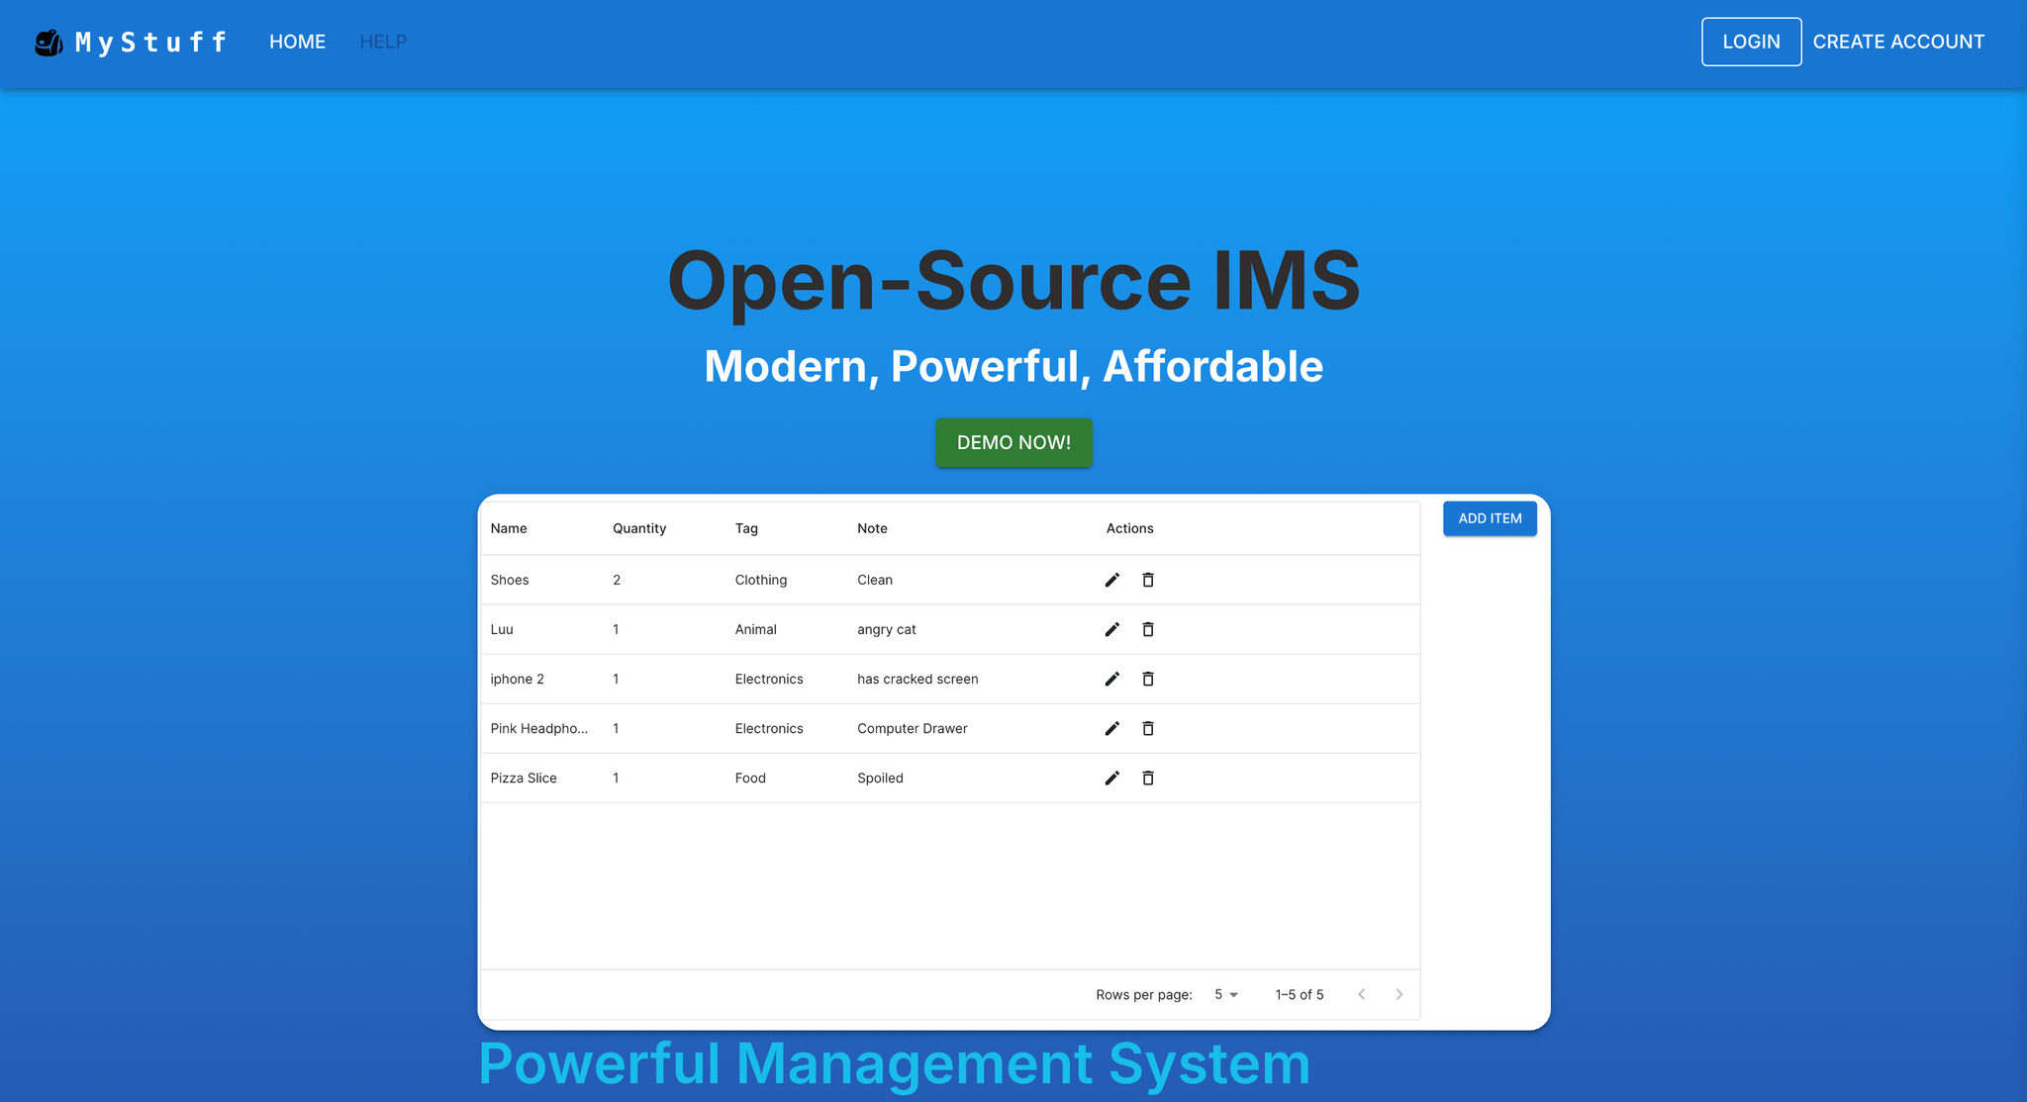
Task: Select the HELP menu item
Action: (x=381, y=41)
